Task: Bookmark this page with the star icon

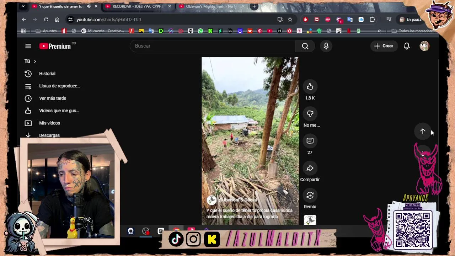Action: pyautogui.click(x=290, y=20)
